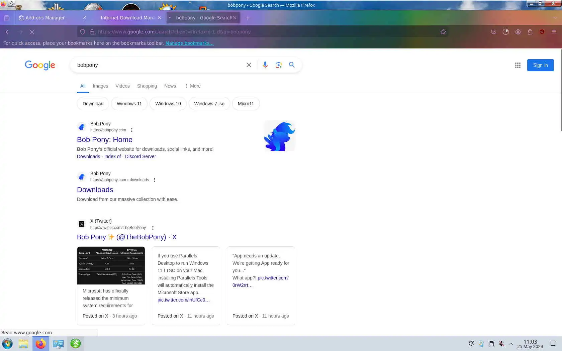Open the Downloads sitelink under Bob Pony
The image size is (562, 351).
pos(88,156)
